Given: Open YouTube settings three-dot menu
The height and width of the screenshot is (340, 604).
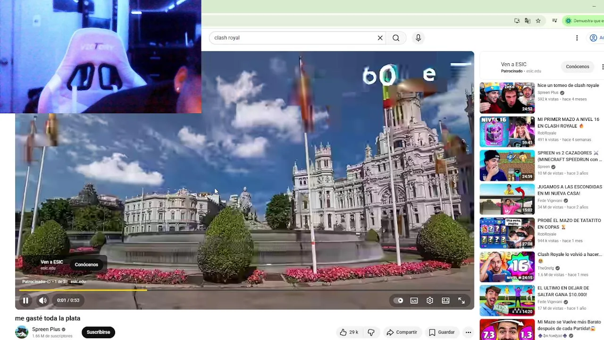Looking at the screenshot, I should pos(577,38).
